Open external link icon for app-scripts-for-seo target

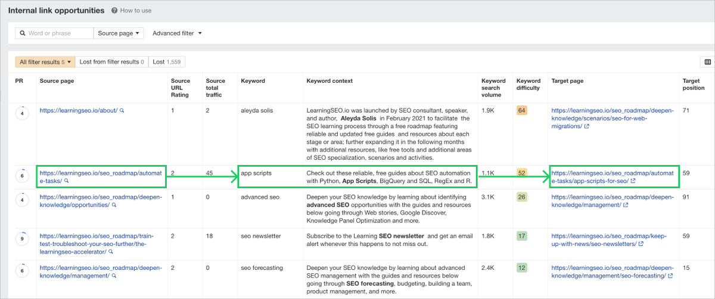(633, 180)
